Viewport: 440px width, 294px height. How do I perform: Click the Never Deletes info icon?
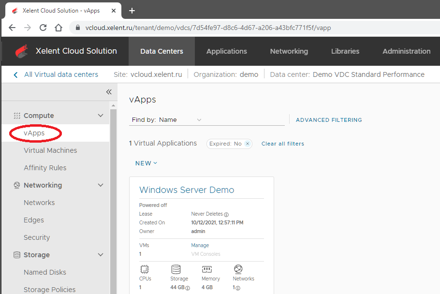pyautogui.click(x=226, y=214)
